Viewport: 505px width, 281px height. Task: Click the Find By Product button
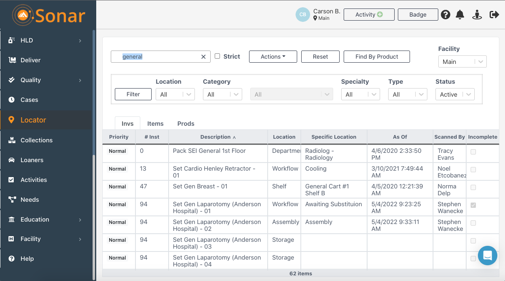(376, 57)
